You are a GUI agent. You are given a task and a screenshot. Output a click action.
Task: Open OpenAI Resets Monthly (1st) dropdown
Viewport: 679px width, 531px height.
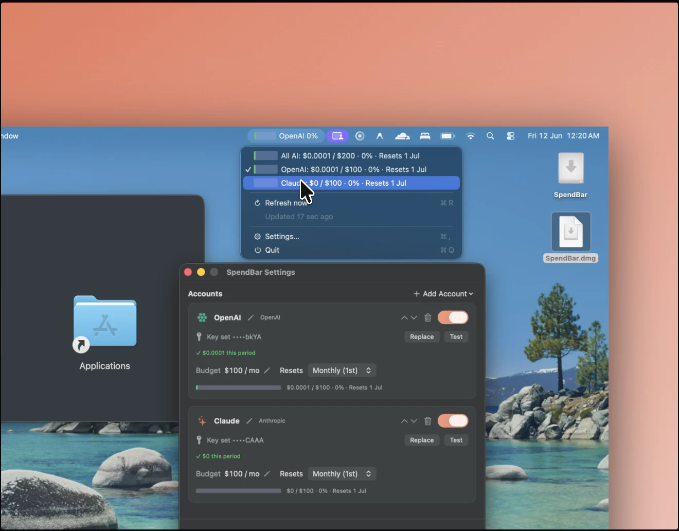342,370
